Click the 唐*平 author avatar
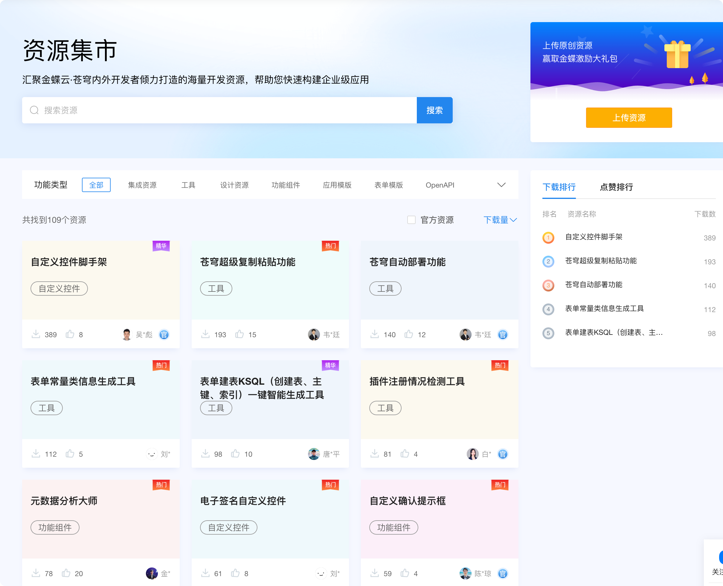This screenshot has height=586, width=723. pos(314,454)
